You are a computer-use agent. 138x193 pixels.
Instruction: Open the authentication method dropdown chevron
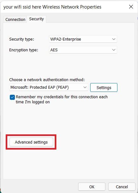[85, 87]
